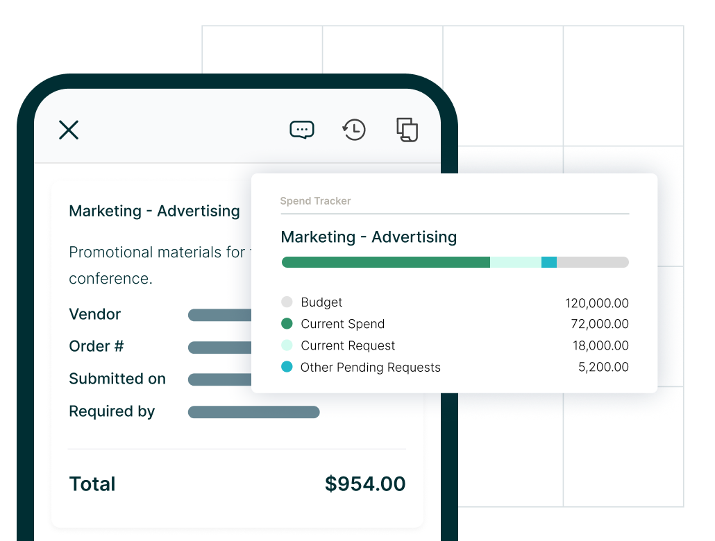Click the Current Request label
Screen dimensions: 715x541
348,345
